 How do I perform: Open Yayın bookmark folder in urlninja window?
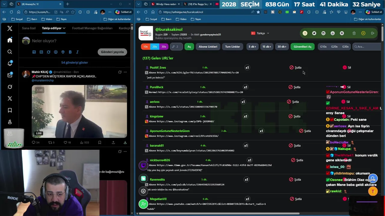[x=196, y=19]
